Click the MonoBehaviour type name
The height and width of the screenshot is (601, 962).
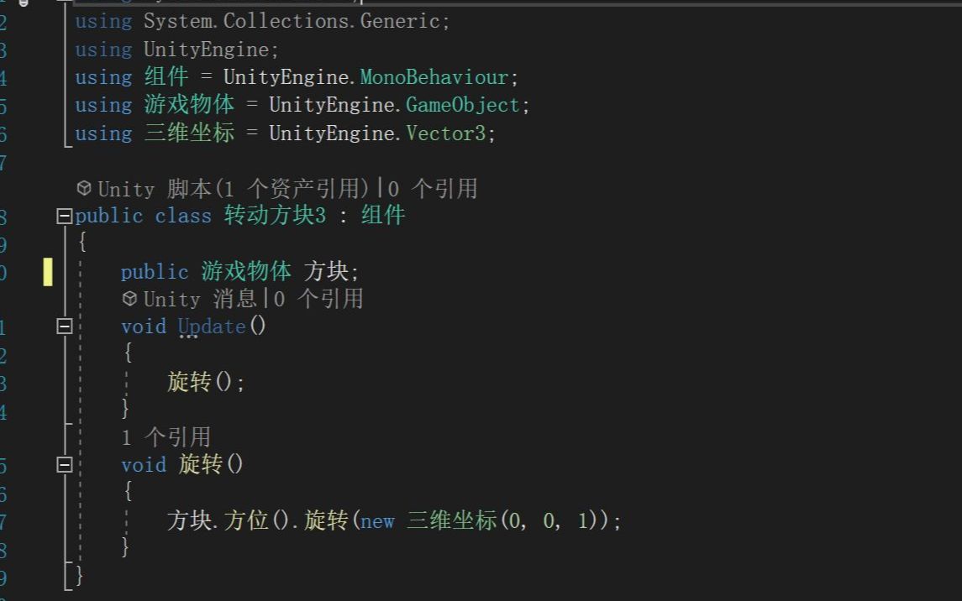[x=434, y=78]
